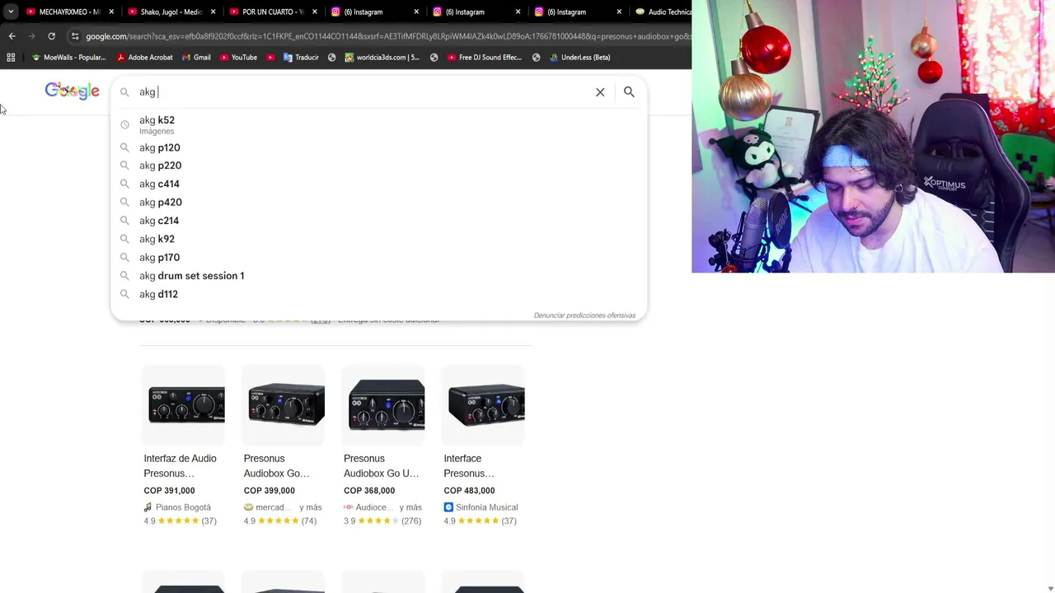Click Denunciar predicciones ofensivas link
The width and height of the screenshot is (1055, 593).
(x=584, y=315)
